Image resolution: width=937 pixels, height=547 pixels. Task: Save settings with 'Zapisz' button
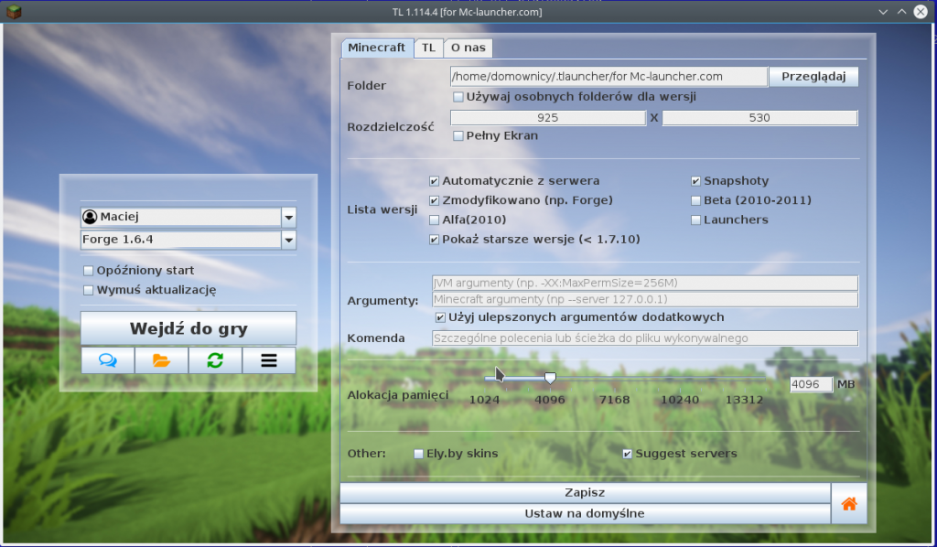(x=585, y=493)
